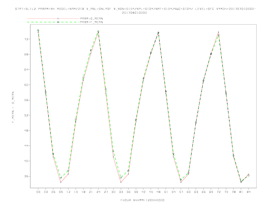Image resolution: width=271 pixels, height=209 pixels.
Task: Click x-axis forecast hour label 00
Action: coord(38,192)
